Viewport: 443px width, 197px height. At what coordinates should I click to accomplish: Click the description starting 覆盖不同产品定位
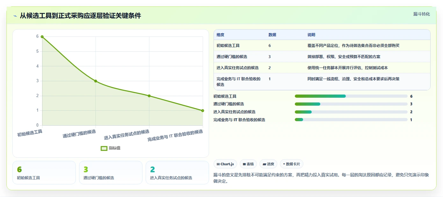353,46
